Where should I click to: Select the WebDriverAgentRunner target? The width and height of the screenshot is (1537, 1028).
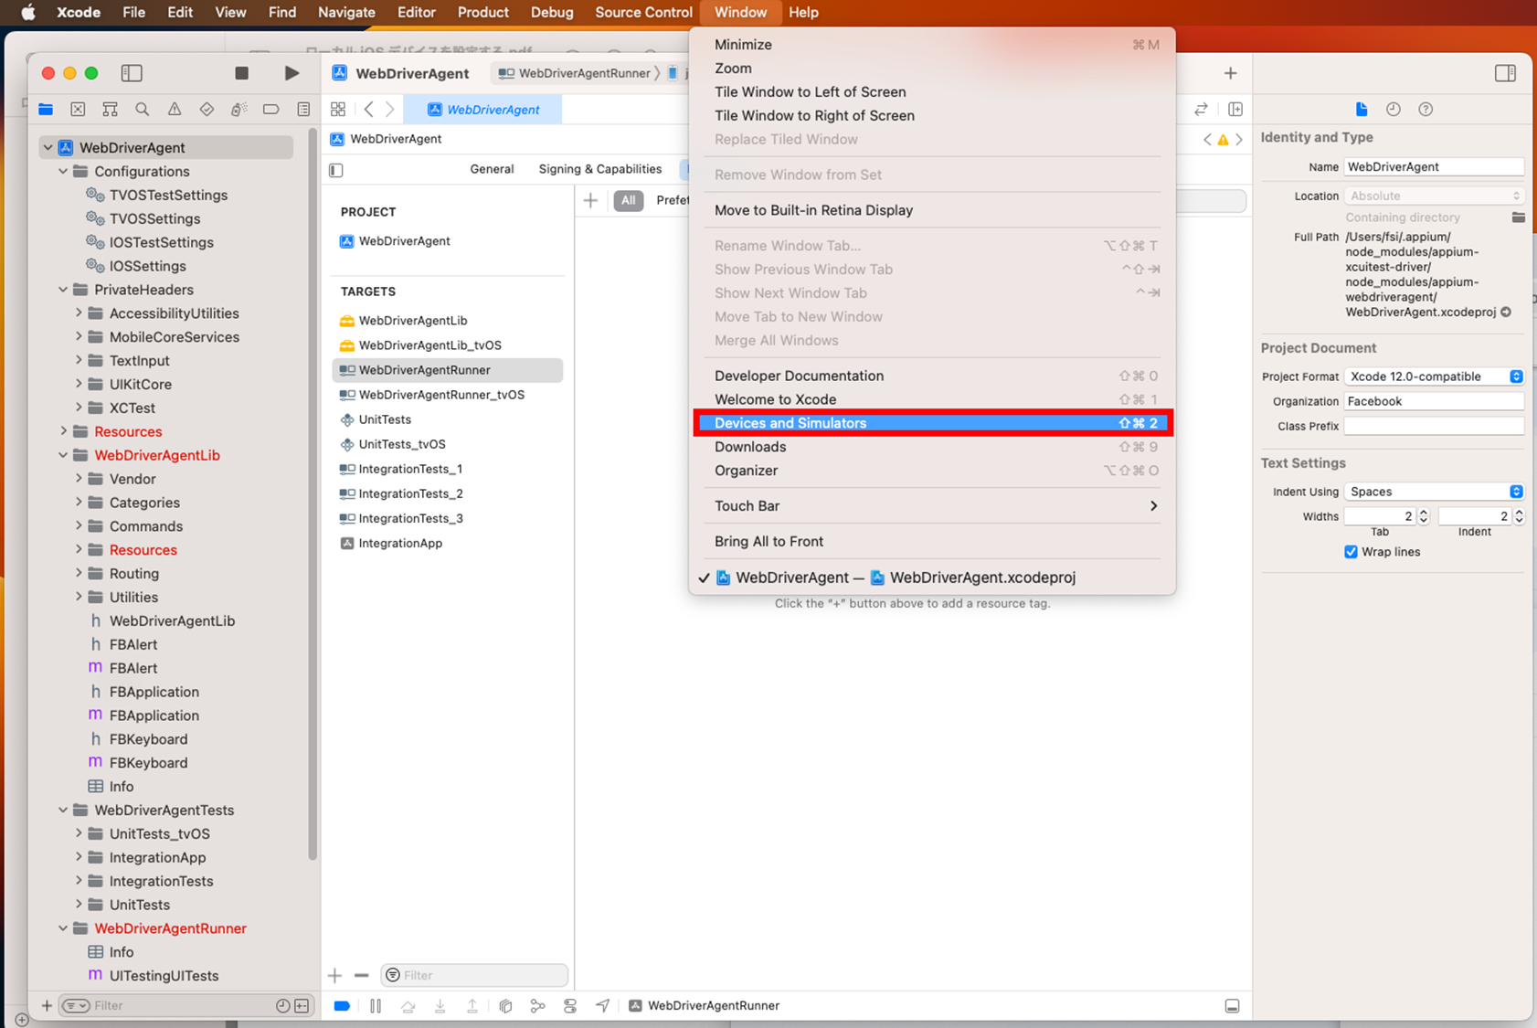point(448,370)
